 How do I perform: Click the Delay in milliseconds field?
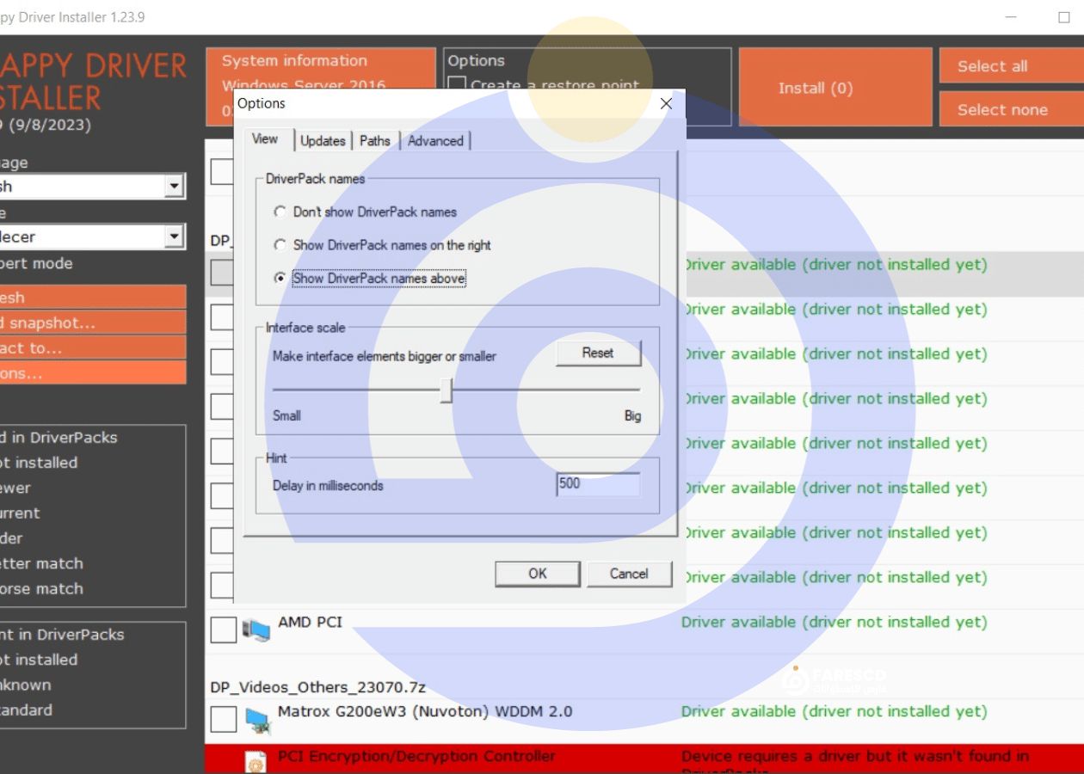pos(598,484)
